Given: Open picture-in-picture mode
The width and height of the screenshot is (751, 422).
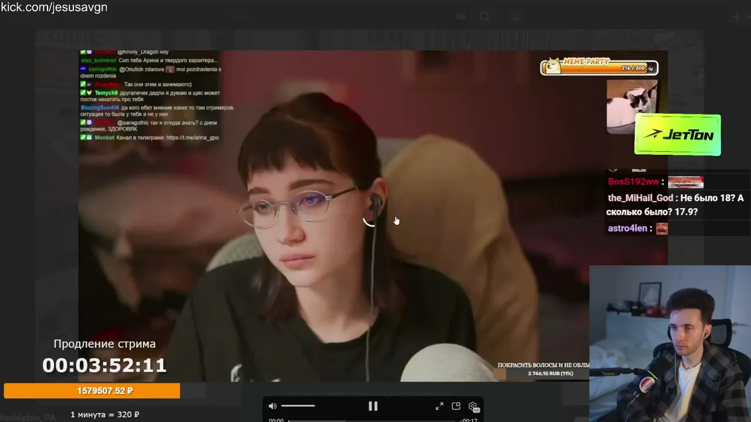Looking at the screenshot, I should [x=456, y=406].
